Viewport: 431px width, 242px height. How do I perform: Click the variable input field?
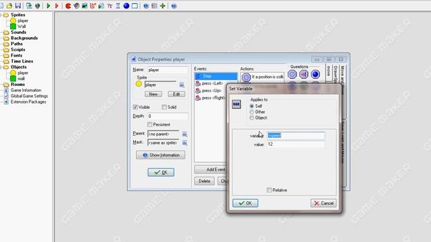pyautogui.click(x=296, y=136)
